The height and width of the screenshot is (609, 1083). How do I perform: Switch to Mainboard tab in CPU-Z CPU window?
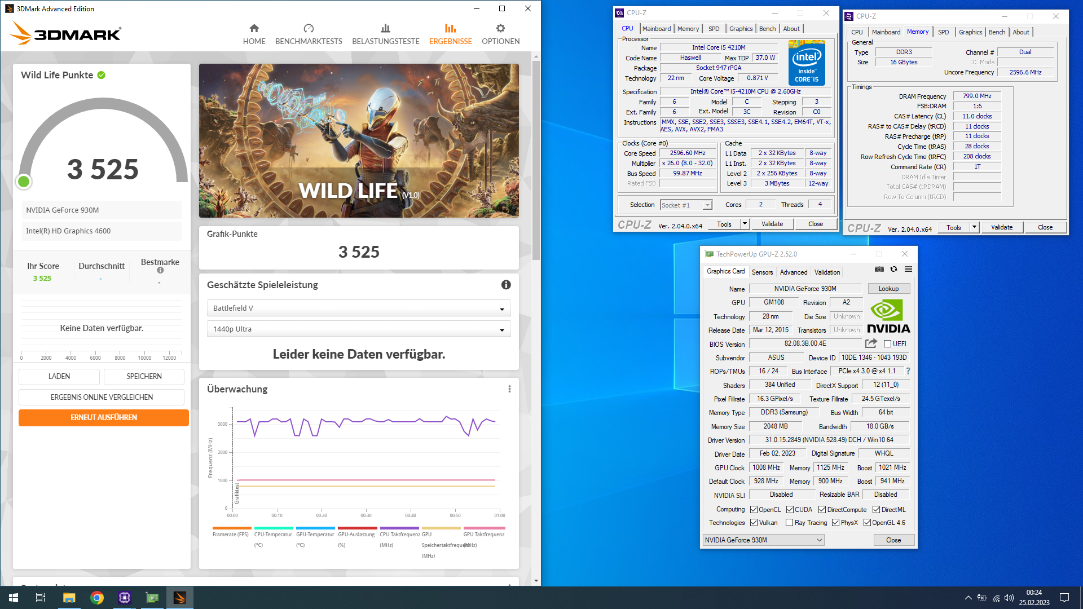pyautogui.click(x=657, y=29)
